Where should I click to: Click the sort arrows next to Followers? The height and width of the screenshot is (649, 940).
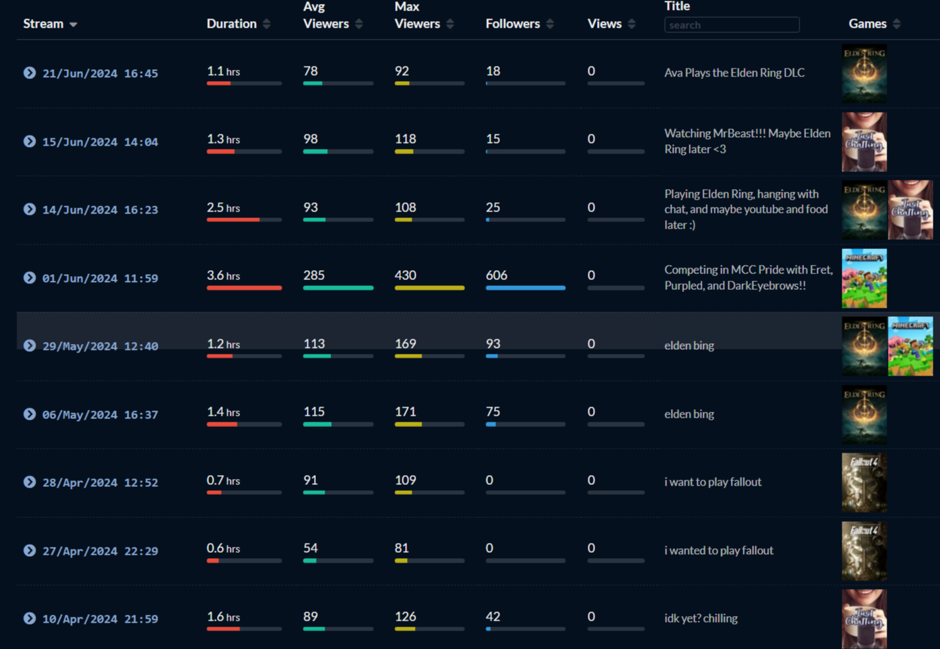pyautogui.click(x=550, y=24)
